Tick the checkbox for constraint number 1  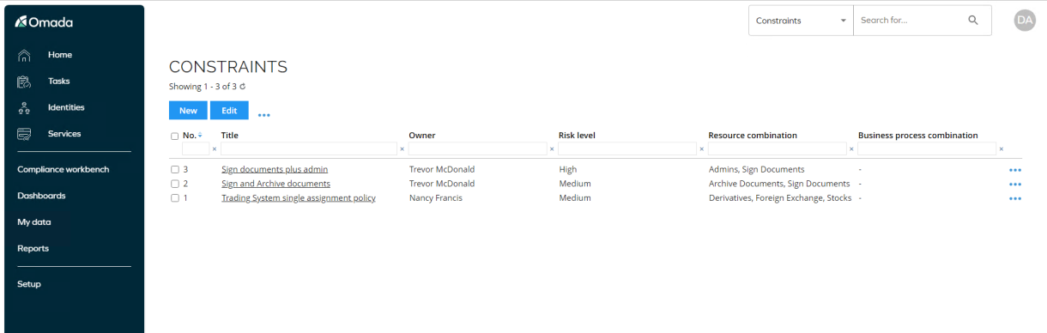coord(175,198)
